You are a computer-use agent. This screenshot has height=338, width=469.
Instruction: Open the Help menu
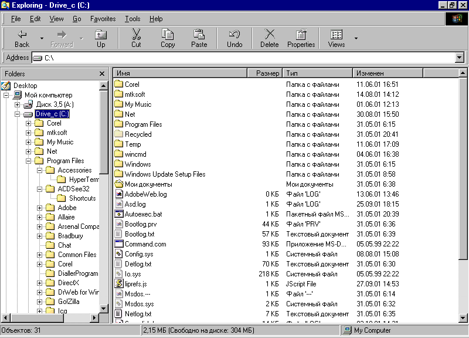(x=156, y=19)
